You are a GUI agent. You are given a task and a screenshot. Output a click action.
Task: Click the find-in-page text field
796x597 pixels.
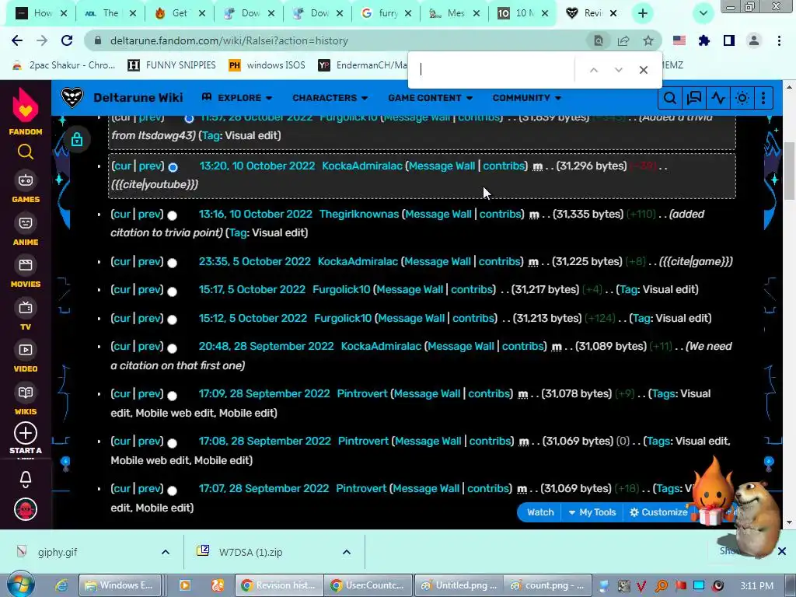[x=492, y=70]
